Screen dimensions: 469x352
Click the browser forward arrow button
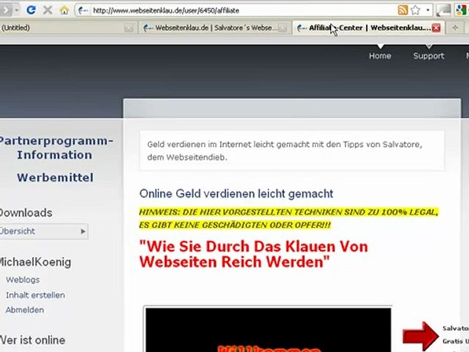(x=5, y=10)
